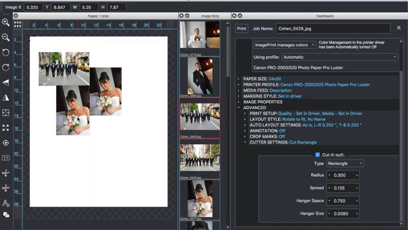
Task: Click the Set in driver margins value
Action: coord(289,96)
